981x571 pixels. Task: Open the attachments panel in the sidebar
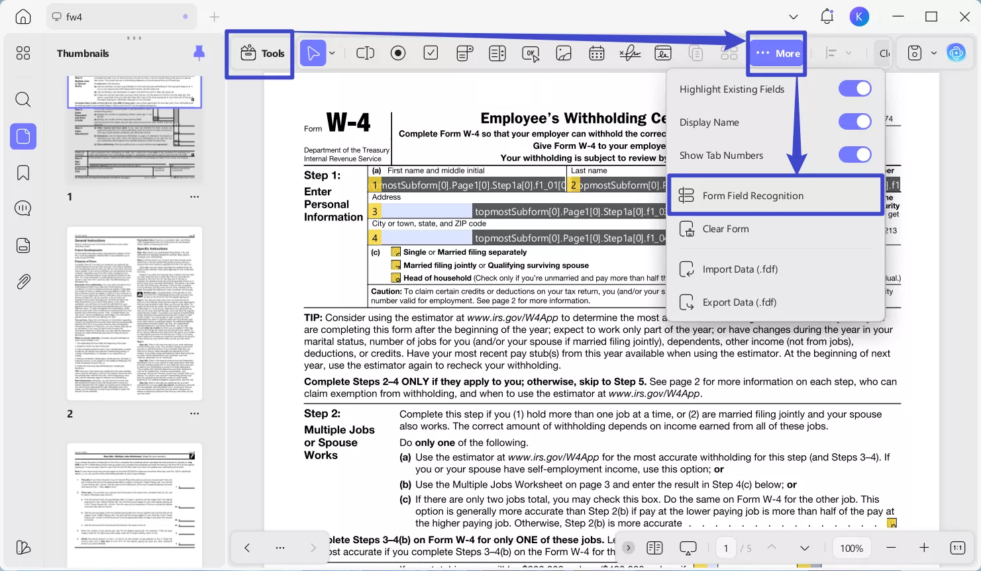(x=23, y=281)
